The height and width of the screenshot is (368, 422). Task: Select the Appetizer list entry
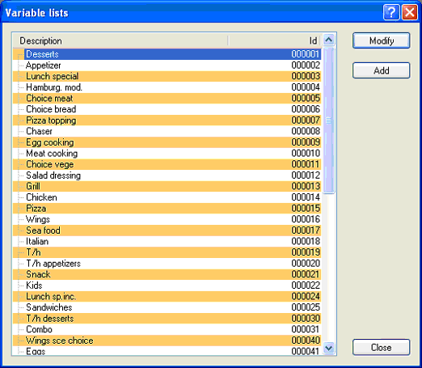(x=167, y=66)
